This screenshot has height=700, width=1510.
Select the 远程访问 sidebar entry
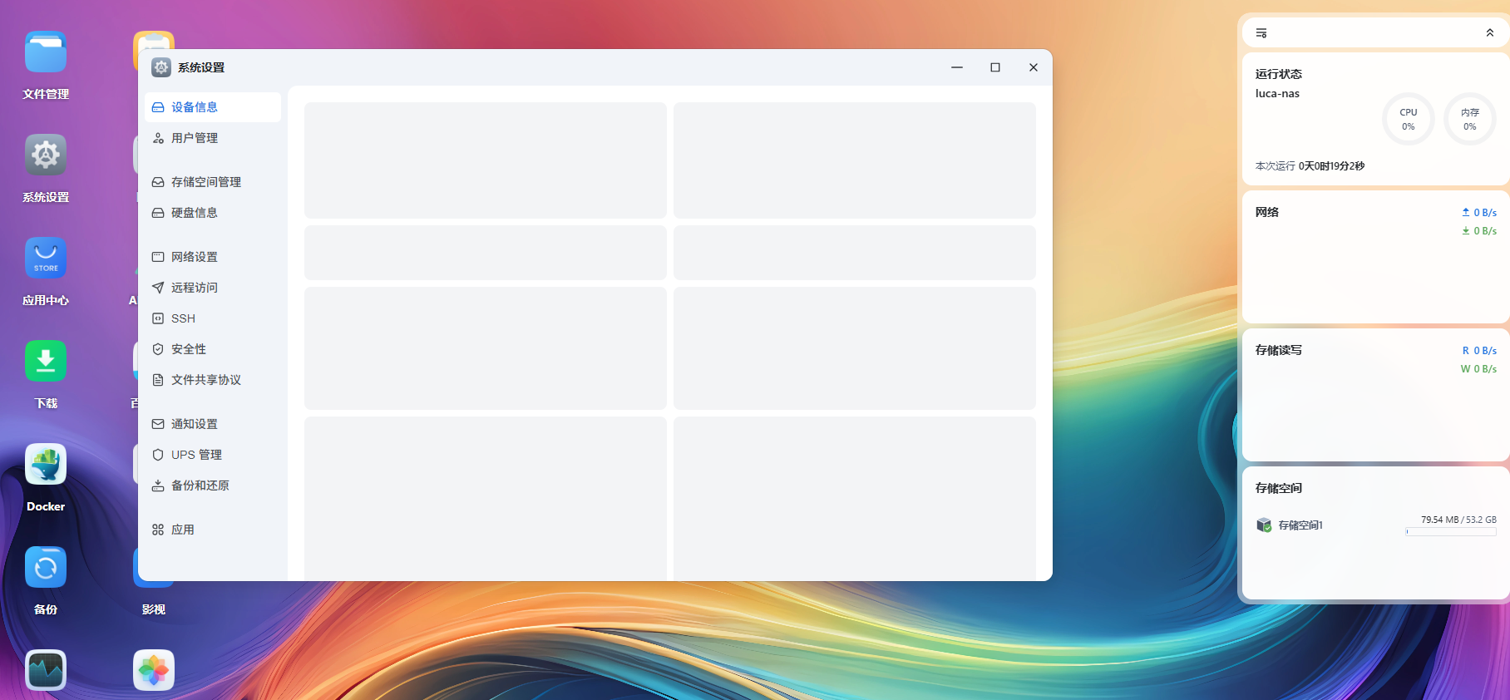[x=213, y=288]
